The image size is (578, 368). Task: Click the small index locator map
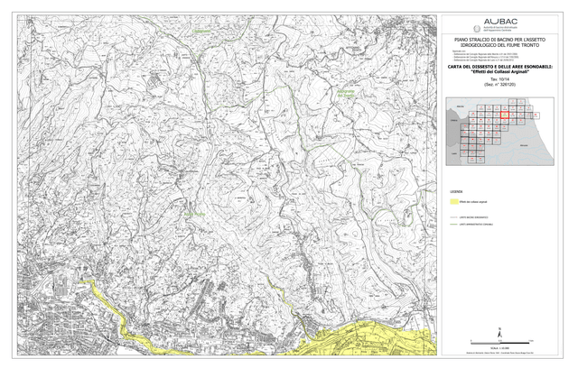(x=499, y=132)
